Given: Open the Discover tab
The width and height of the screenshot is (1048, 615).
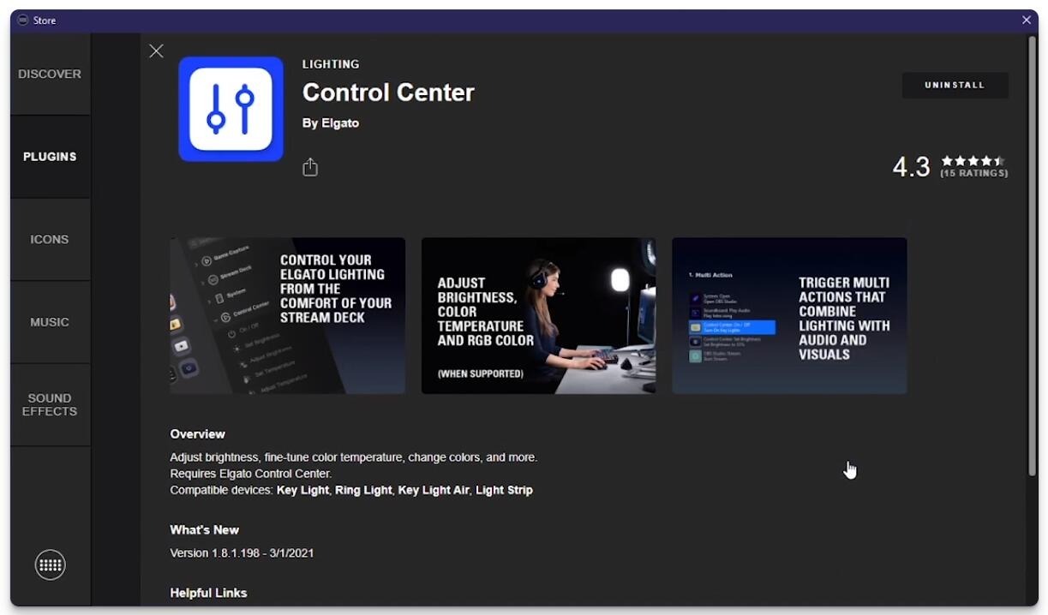Looking at the screenshot, I should coord(50,75).
